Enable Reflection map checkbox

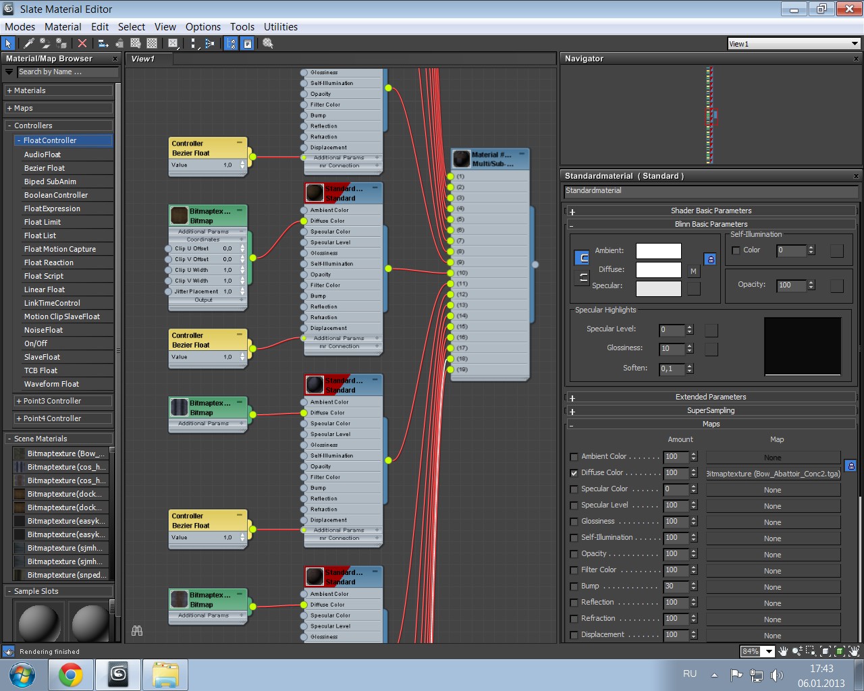coord(574,603)
